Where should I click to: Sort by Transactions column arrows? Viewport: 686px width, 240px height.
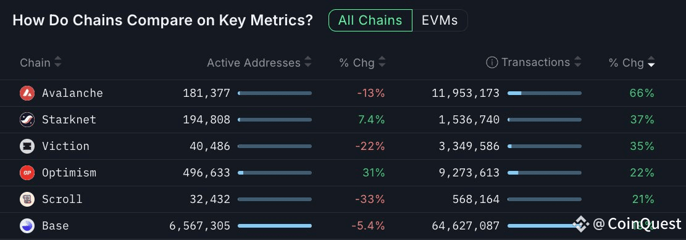(577, 62)
